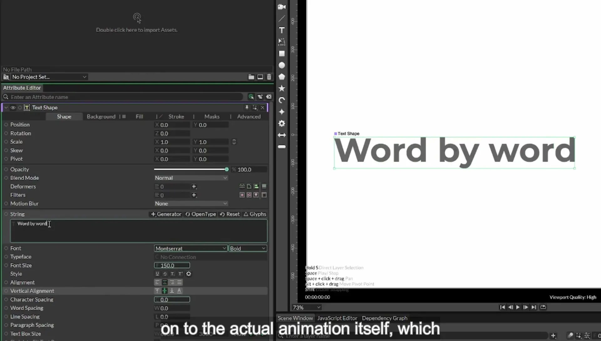Select the Super Ellipse shape tool

click(x=282, y=112)
